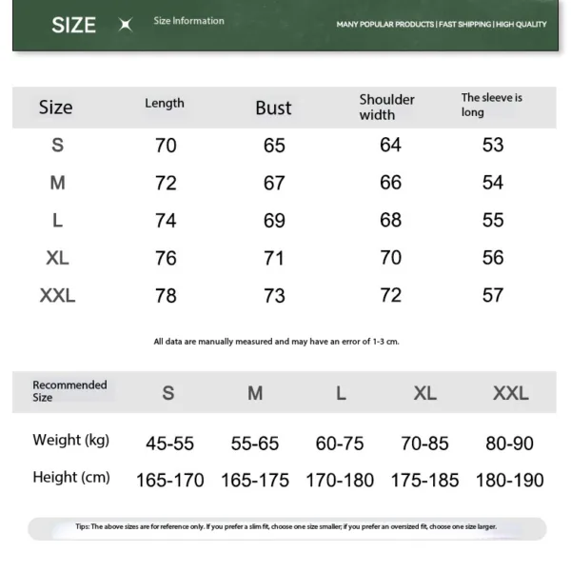Screen dimensions: 571x572
Task: Click the Length column header
Action: [x=165, y=103]
